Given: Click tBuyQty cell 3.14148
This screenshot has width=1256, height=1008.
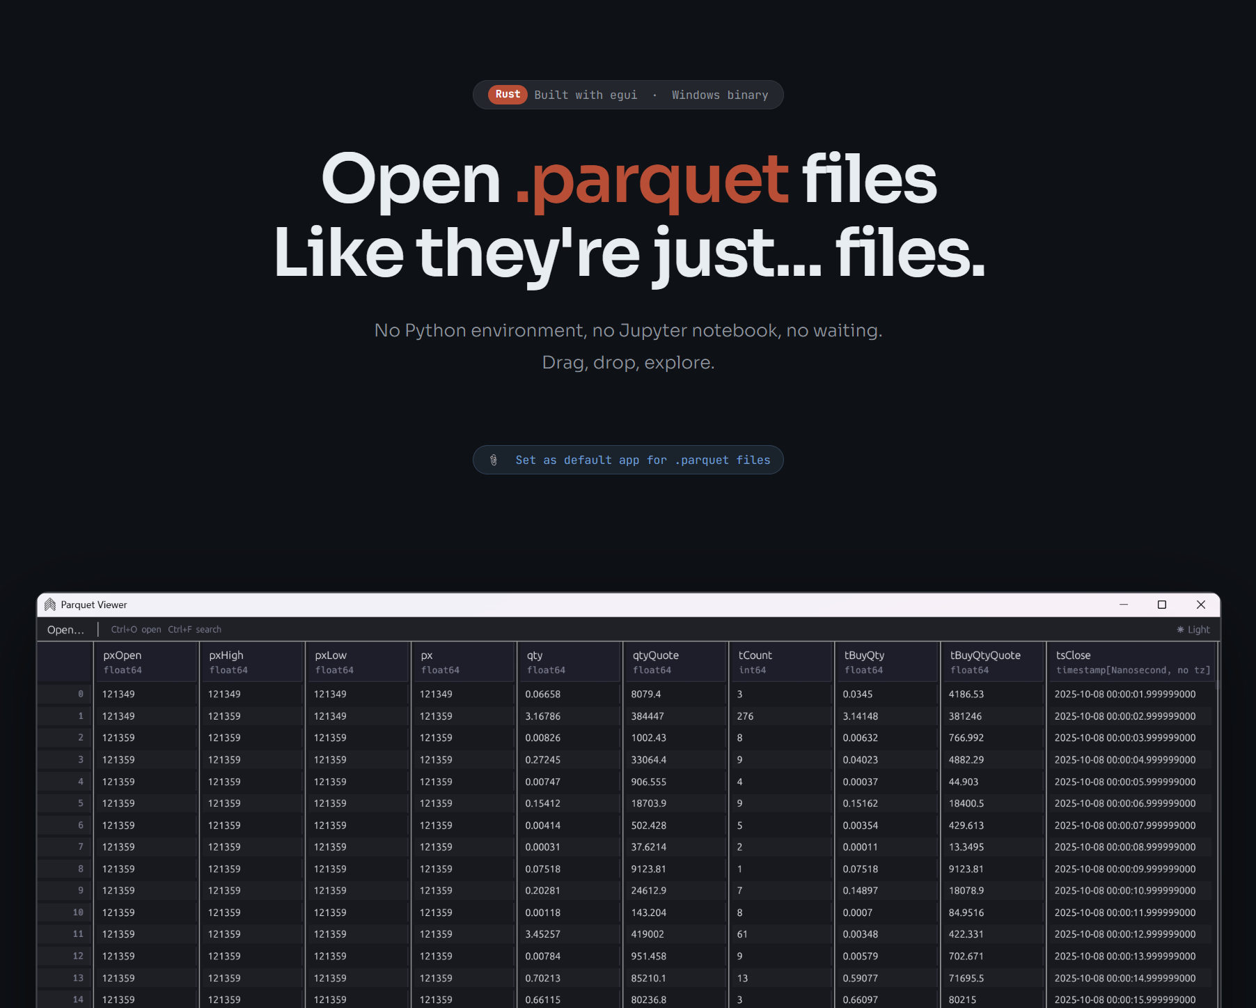Looking at the screenshot, I should 861,716.
